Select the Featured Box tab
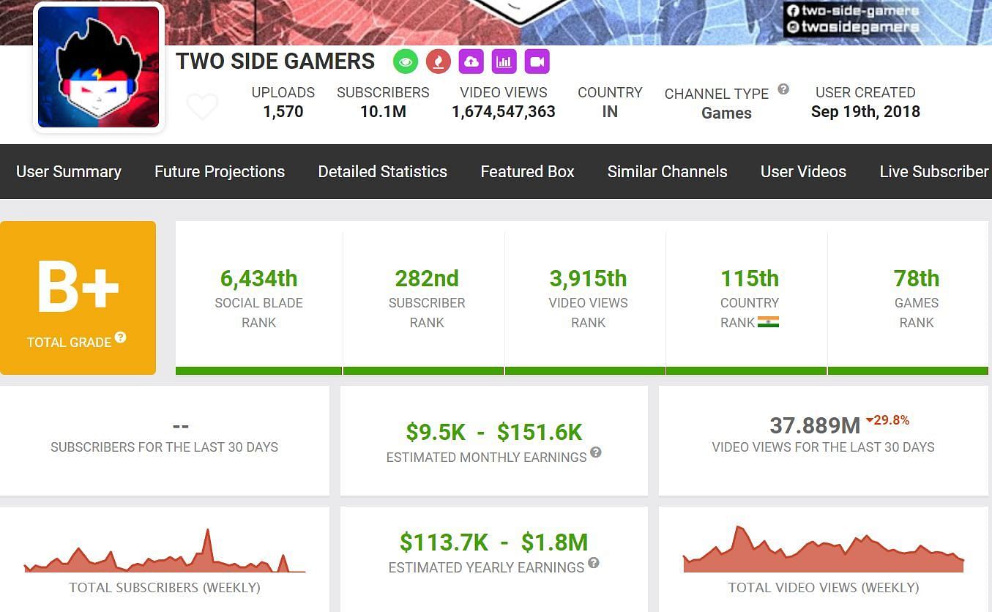Image resolution: width=992 pixels, height=612 pixels. tap(527, 172)
